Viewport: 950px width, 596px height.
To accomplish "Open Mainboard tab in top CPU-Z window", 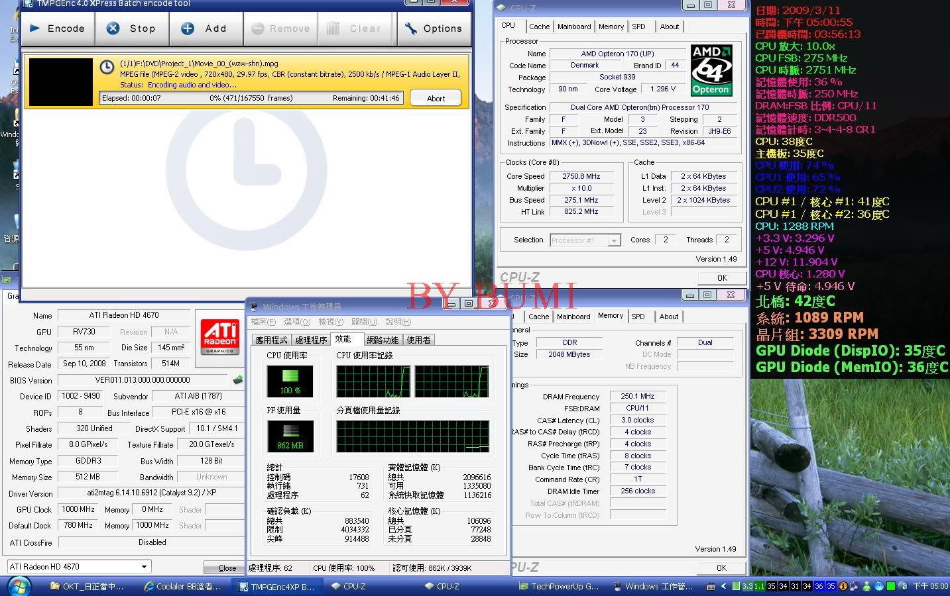I will [x=574, y=26].
